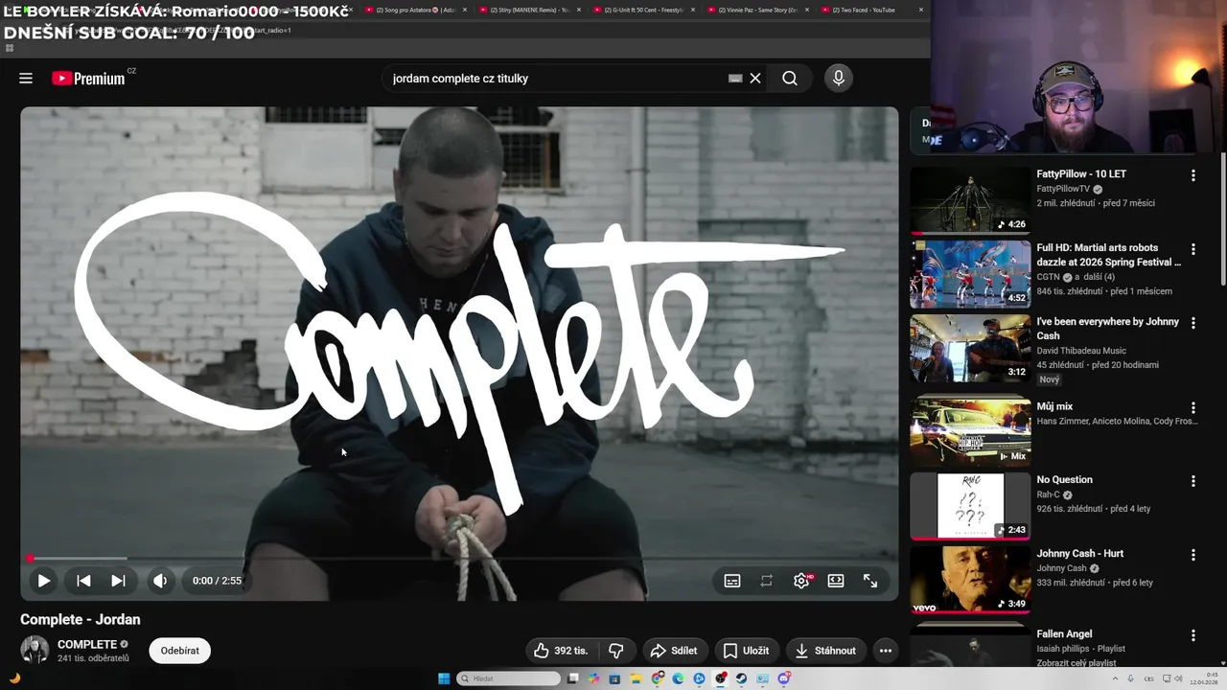Run the search with the magnifier button
This screenshot has height=690, width=1227.
coord(790,79)
